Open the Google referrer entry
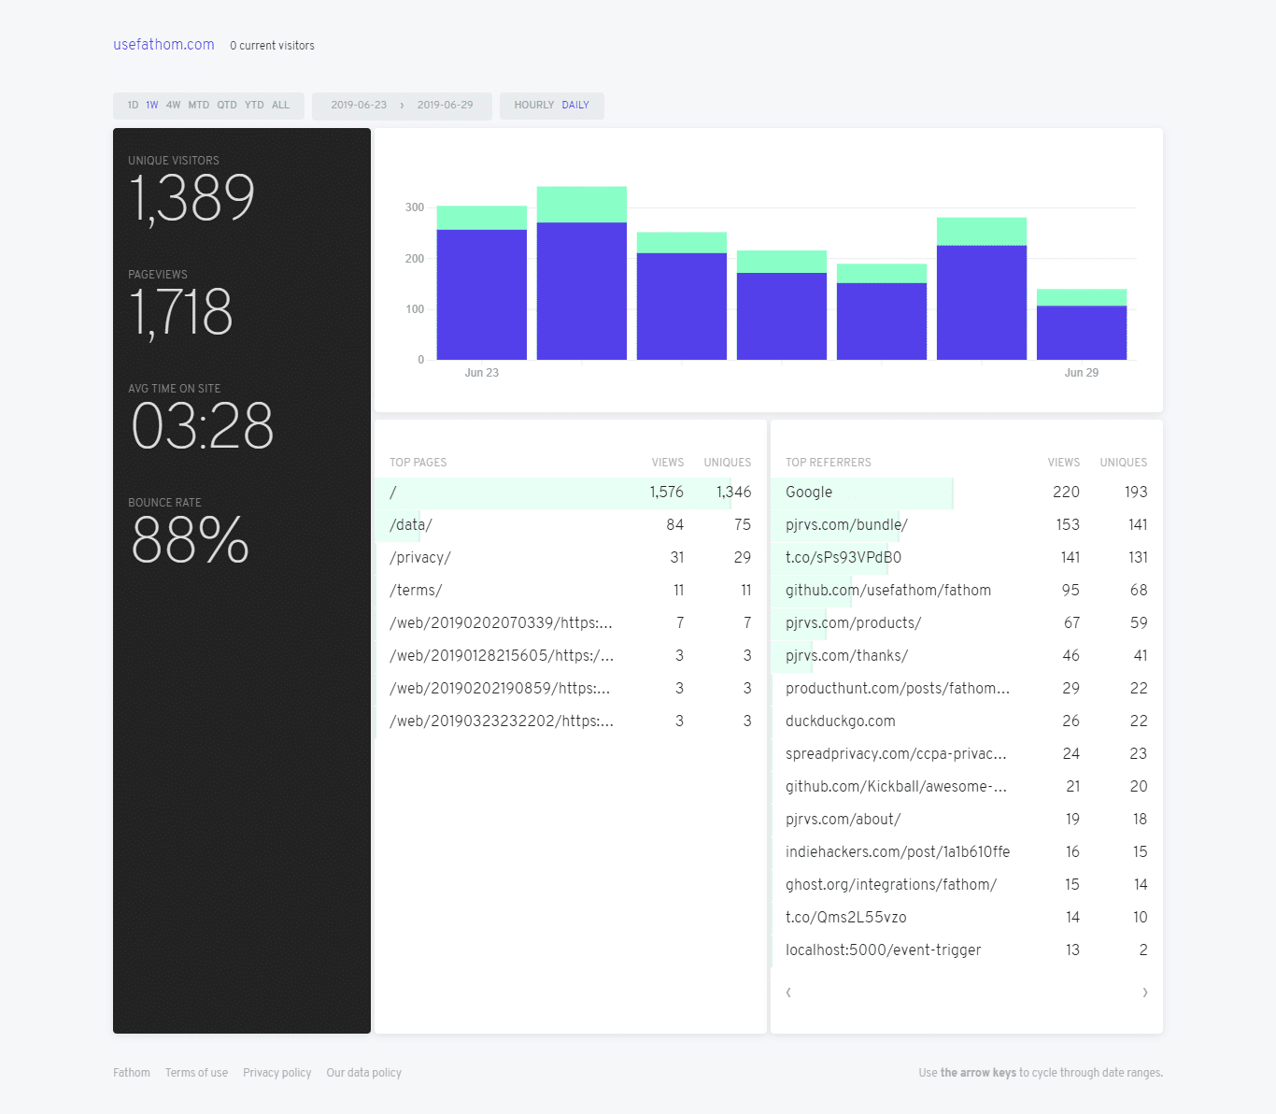This screenshot has height=1114, width=1276. click(x=807, y=492)
